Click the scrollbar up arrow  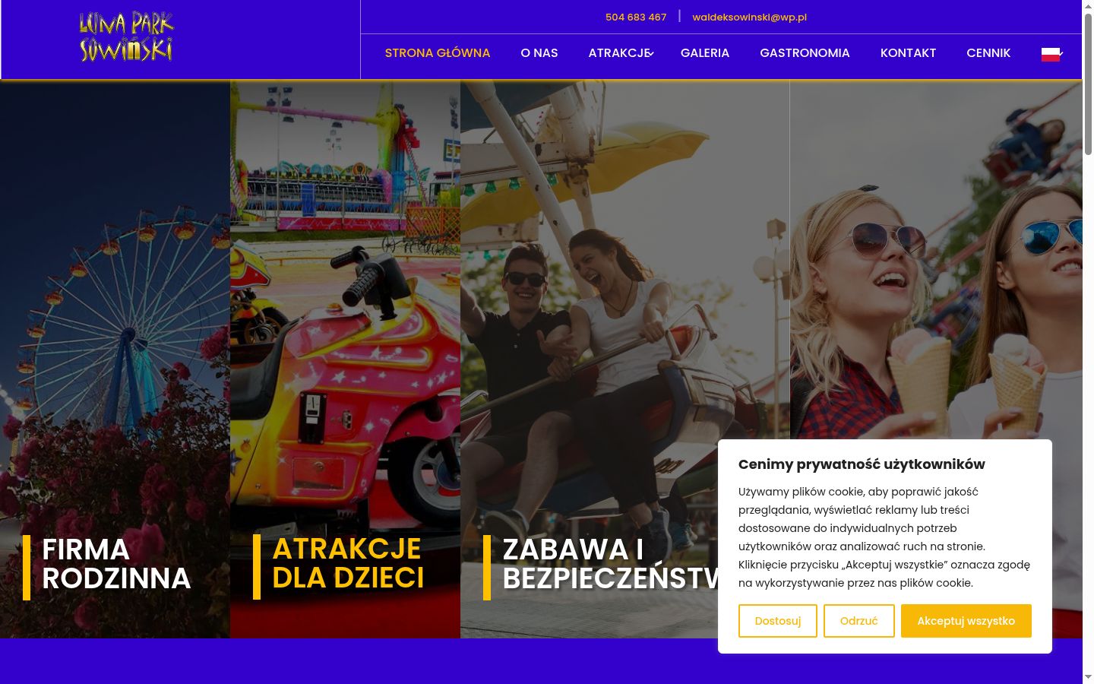click(1088, 6)
